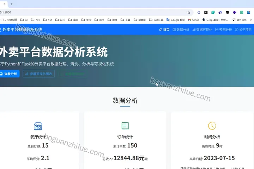The image size is (254, 169).
Task: Open the 软路由 bookmarks folder
Action: click(139, 20)
